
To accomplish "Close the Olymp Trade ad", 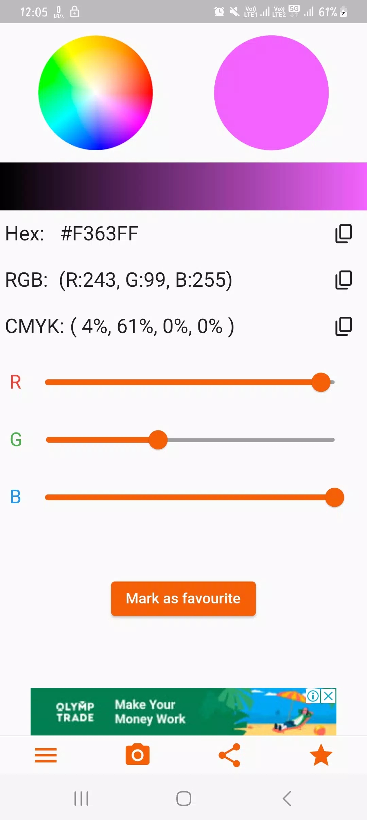I will pos(329,696).
